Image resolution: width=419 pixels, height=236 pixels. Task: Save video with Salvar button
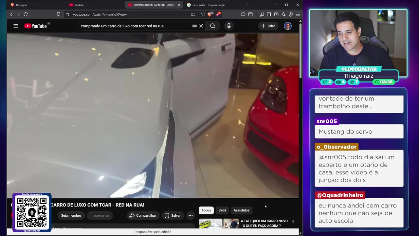pyautogui.click(x=173, y=215)
